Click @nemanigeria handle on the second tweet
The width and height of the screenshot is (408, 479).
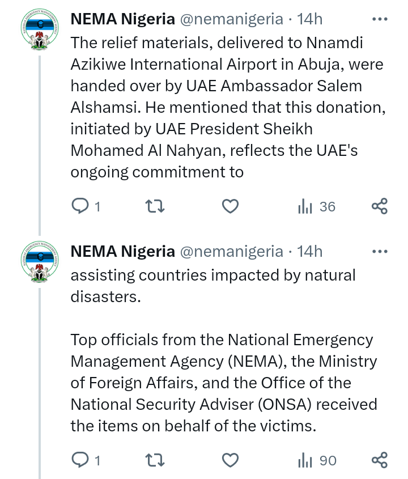click(231, 251)
